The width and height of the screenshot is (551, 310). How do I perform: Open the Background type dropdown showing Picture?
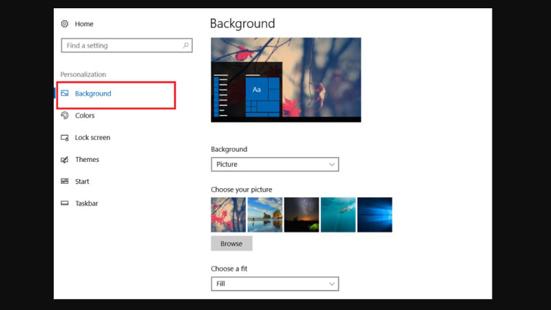(x=274, y=165)
